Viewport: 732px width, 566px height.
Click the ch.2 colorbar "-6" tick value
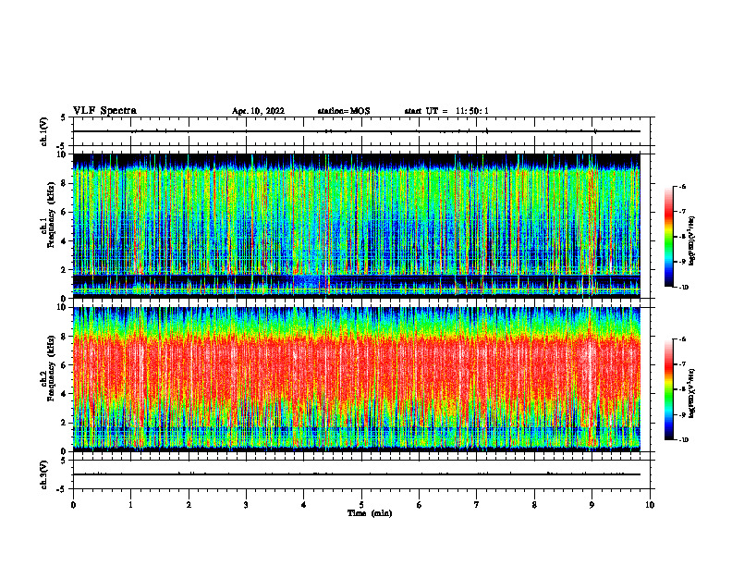coord(682,339)
